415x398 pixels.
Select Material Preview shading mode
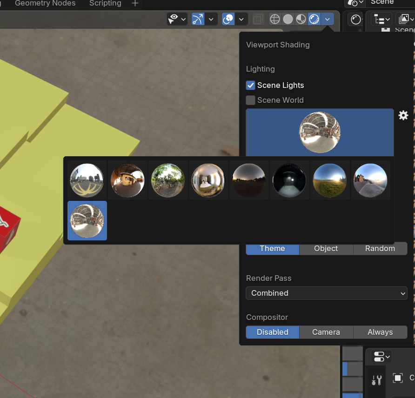click(301, 19)
